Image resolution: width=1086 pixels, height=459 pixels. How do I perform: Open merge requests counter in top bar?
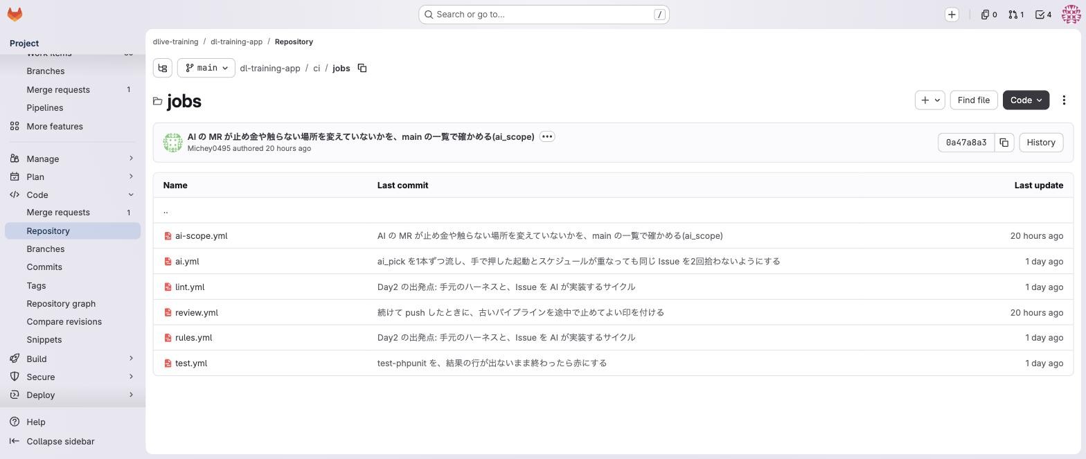pyautogui.click(x=1016, y=15)
